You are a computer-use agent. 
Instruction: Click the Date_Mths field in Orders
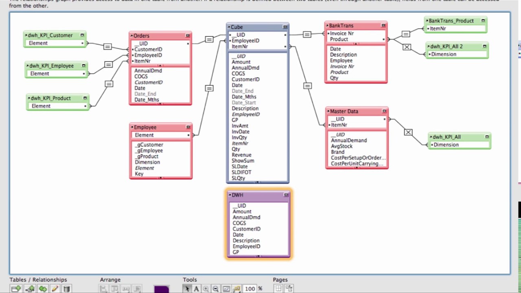click(147, 100)
